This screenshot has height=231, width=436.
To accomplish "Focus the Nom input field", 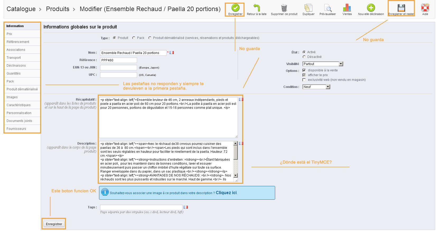I will pyautogui.click(x=133, y=53).
